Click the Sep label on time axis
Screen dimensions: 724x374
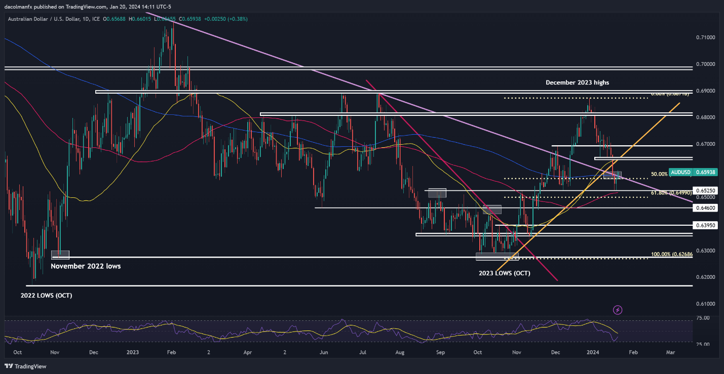click(440, 352)
